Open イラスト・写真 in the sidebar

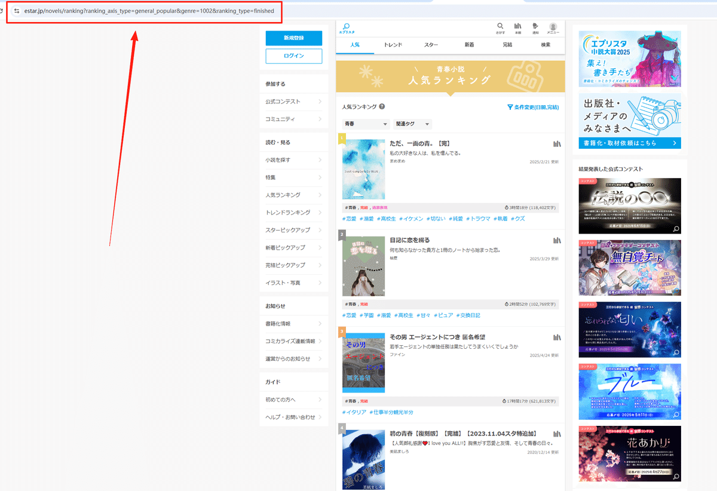(294, 283)
